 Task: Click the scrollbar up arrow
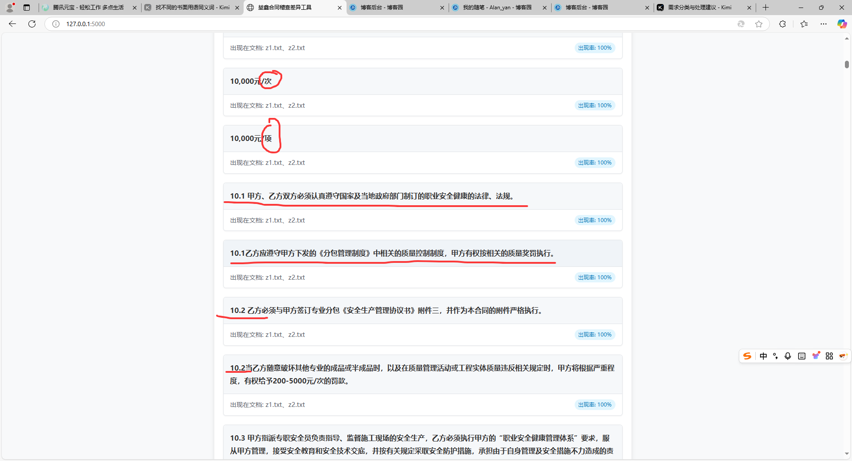click(847, 39)
